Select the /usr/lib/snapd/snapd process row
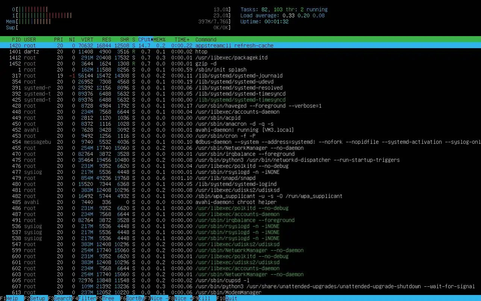The height and width of the screenshot is (301, 481). pyautogui.click(x=240, y=178)
